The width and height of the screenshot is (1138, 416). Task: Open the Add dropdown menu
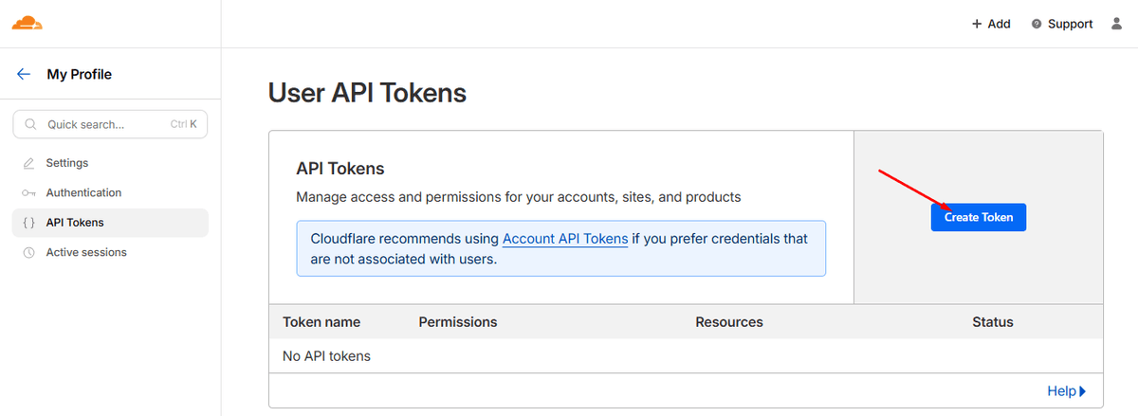(992, 24)
